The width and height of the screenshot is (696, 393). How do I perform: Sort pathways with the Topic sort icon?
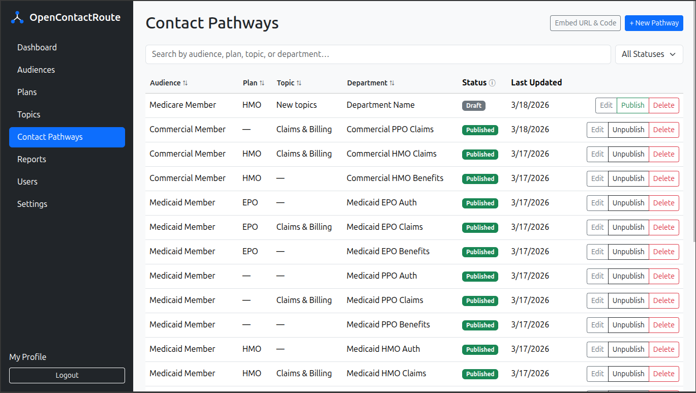coord(299,82)
